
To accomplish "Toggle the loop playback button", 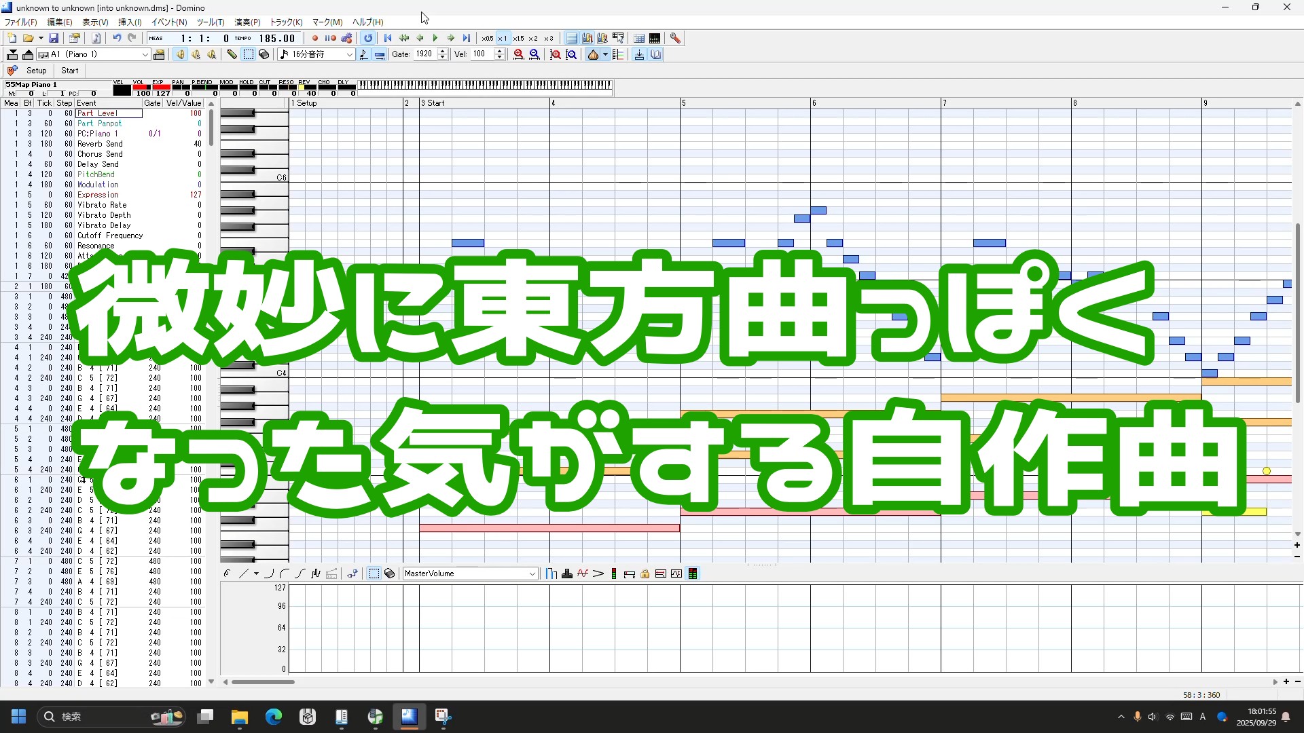I will [368, 38].
